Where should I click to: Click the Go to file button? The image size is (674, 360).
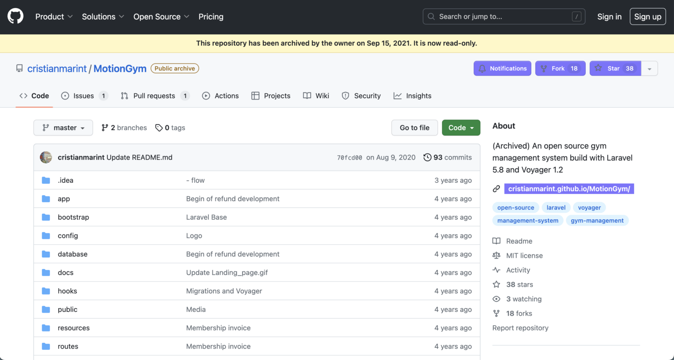[x=414, y=128]
